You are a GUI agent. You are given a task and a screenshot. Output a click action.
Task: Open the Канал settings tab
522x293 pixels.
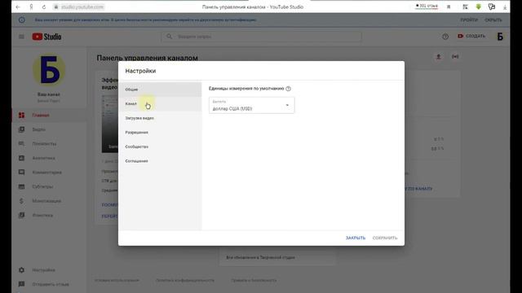click(160, 104)
